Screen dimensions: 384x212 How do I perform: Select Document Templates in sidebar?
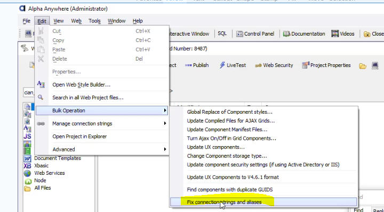(x=58, y=158)
